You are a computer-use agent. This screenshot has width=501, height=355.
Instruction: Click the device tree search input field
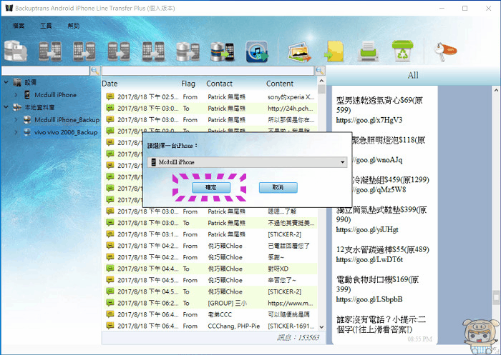pyautogui.click(x=45, y=71)
